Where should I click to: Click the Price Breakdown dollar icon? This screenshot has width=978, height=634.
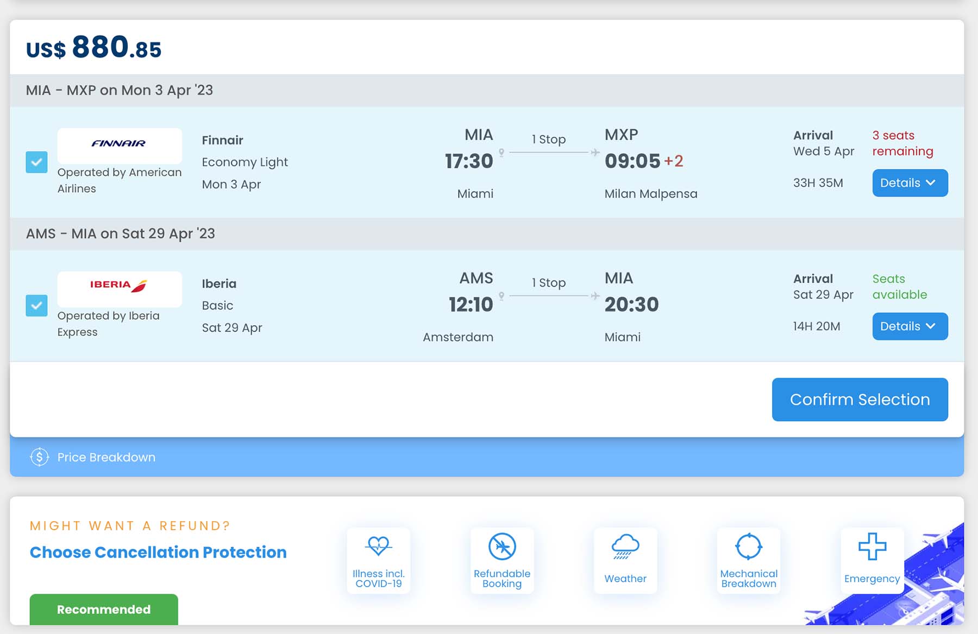click(40, 457)
